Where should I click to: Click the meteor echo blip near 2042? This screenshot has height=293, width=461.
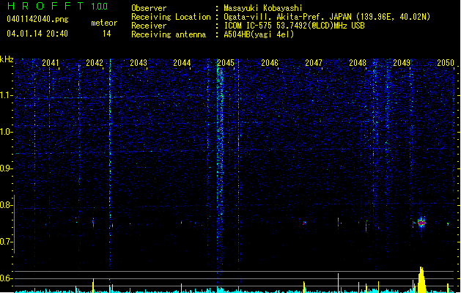[x=93, y=223]
